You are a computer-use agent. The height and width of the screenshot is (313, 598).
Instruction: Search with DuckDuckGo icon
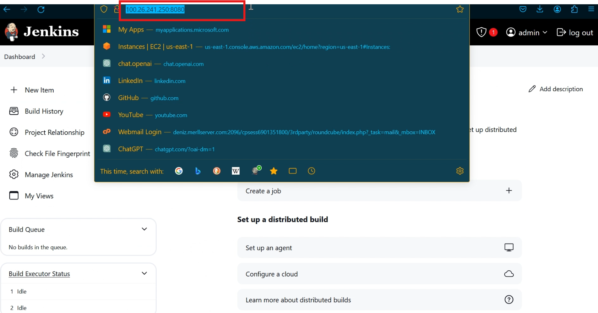(x=217, y=171)
